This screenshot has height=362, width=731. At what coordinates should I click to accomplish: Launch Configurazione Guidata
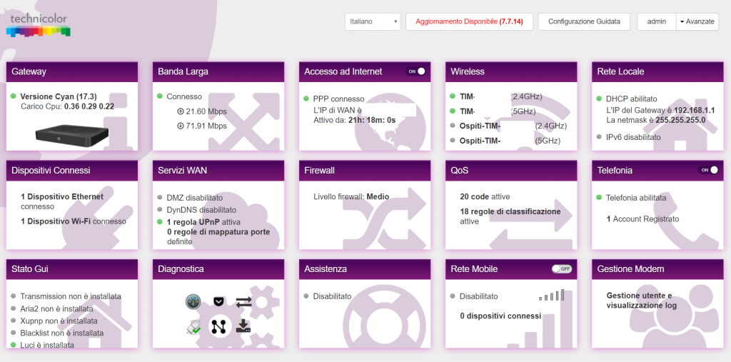pyautogui.click(x=584, y=21)
